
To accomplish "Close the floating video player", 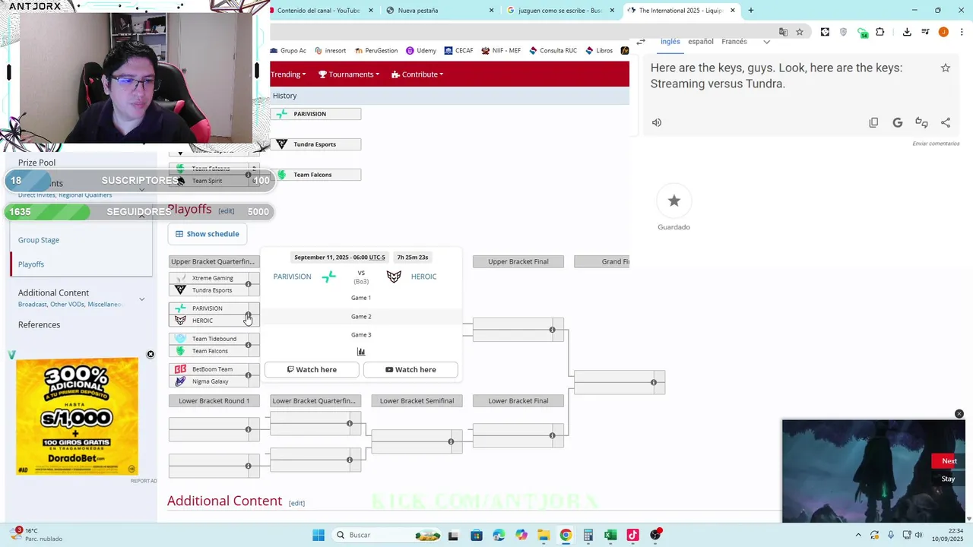I will (959, 414).
